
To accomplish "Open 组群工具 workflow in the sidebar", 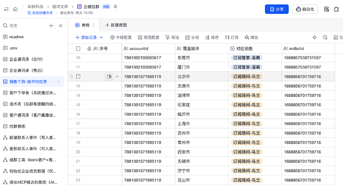I will (32, 160).
